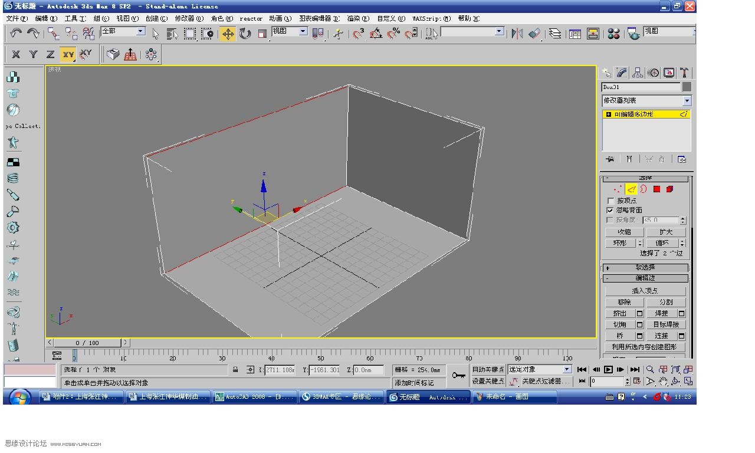Click the Mirror tool icon
The width and height of the screenshot is (755, 453).
point(517,34)
